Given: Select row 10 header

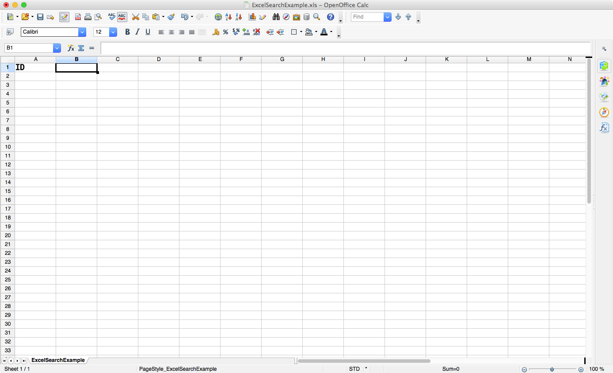Looking at the screenshot, I should [8, 147].
